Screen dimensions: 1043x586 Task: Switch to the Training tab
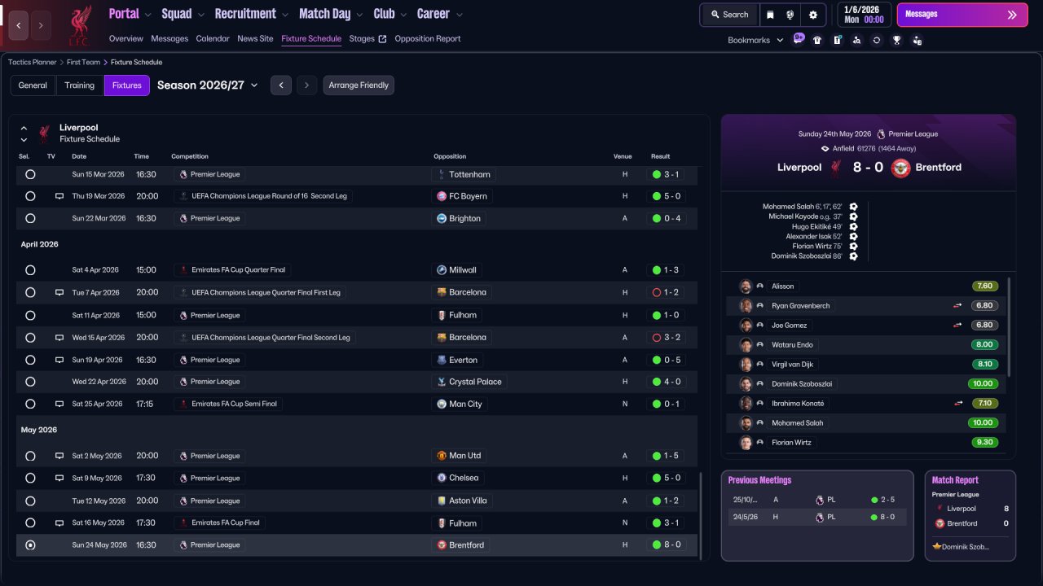[x=80, y=85]
